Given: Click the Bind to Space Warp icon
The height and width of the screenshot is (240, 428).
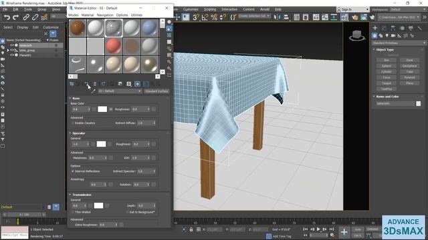Looking at the screenshot, I should pos(44,17).
